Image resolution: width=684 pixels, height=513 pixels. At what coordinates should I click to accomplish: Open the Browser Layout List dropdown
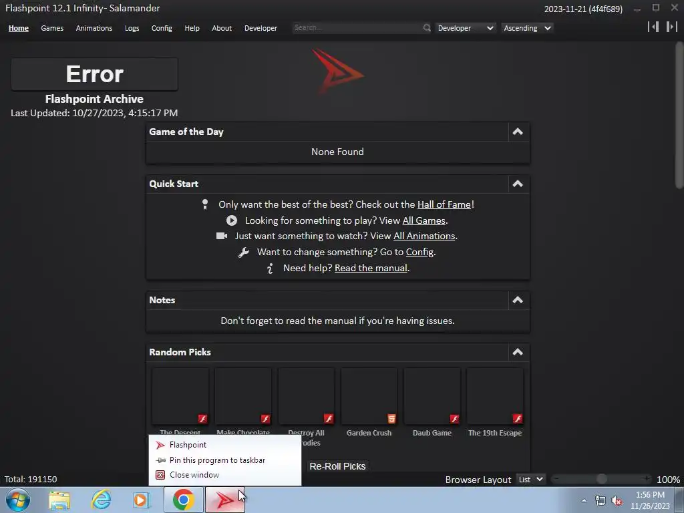coord(531,480)
